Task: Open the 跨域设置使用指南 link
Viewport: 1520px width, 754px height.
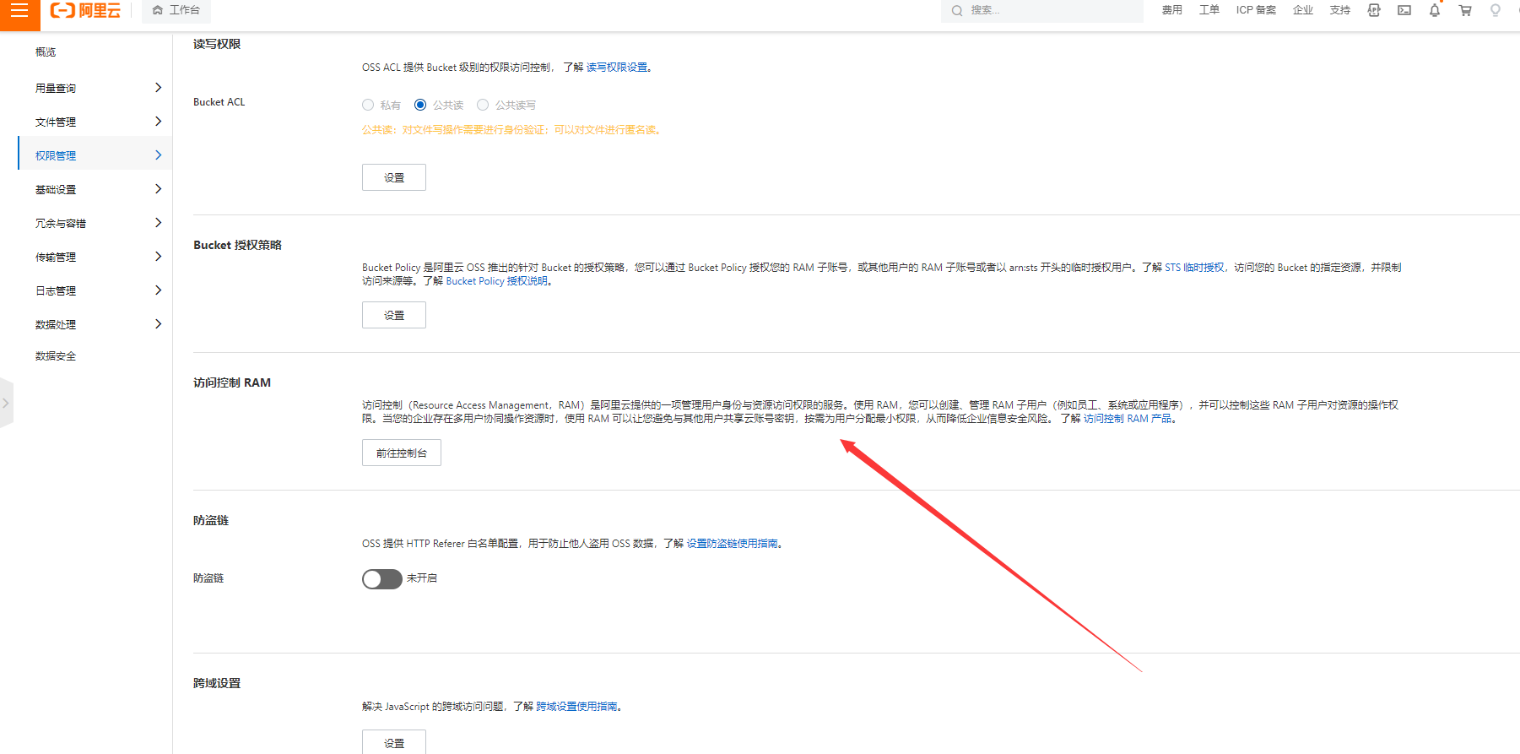Action: coord(577,707)
